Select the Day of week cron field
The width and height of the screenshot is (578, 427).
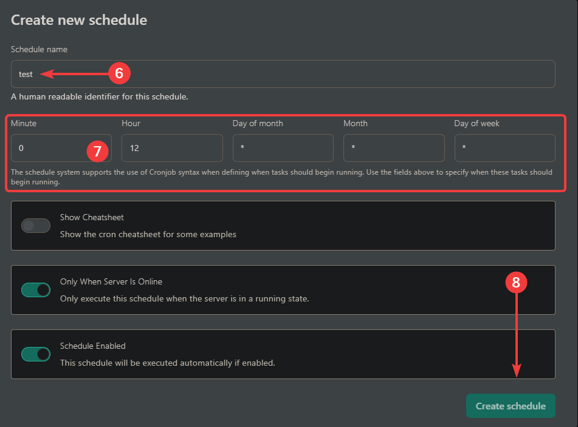(x=504, y=147)
